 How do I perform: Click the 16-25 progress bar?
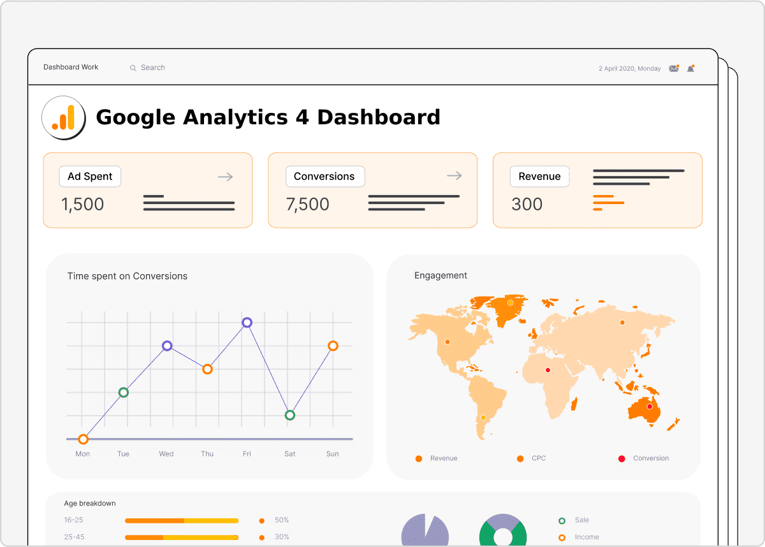[181, 520]
